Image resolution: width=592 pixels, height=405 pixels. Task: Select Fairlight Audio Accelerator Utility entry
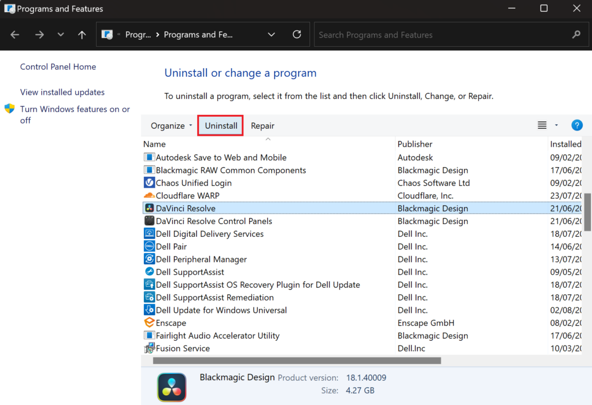[x=218, y=336]
